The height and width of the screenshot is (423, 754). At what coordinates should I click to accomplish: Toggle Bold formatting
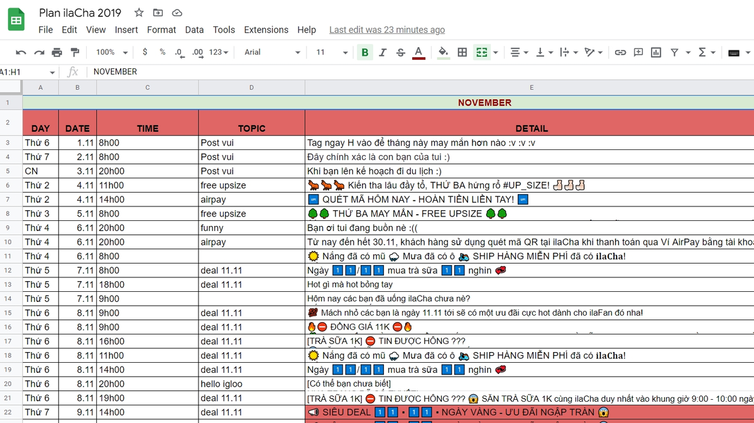[364, 52]
